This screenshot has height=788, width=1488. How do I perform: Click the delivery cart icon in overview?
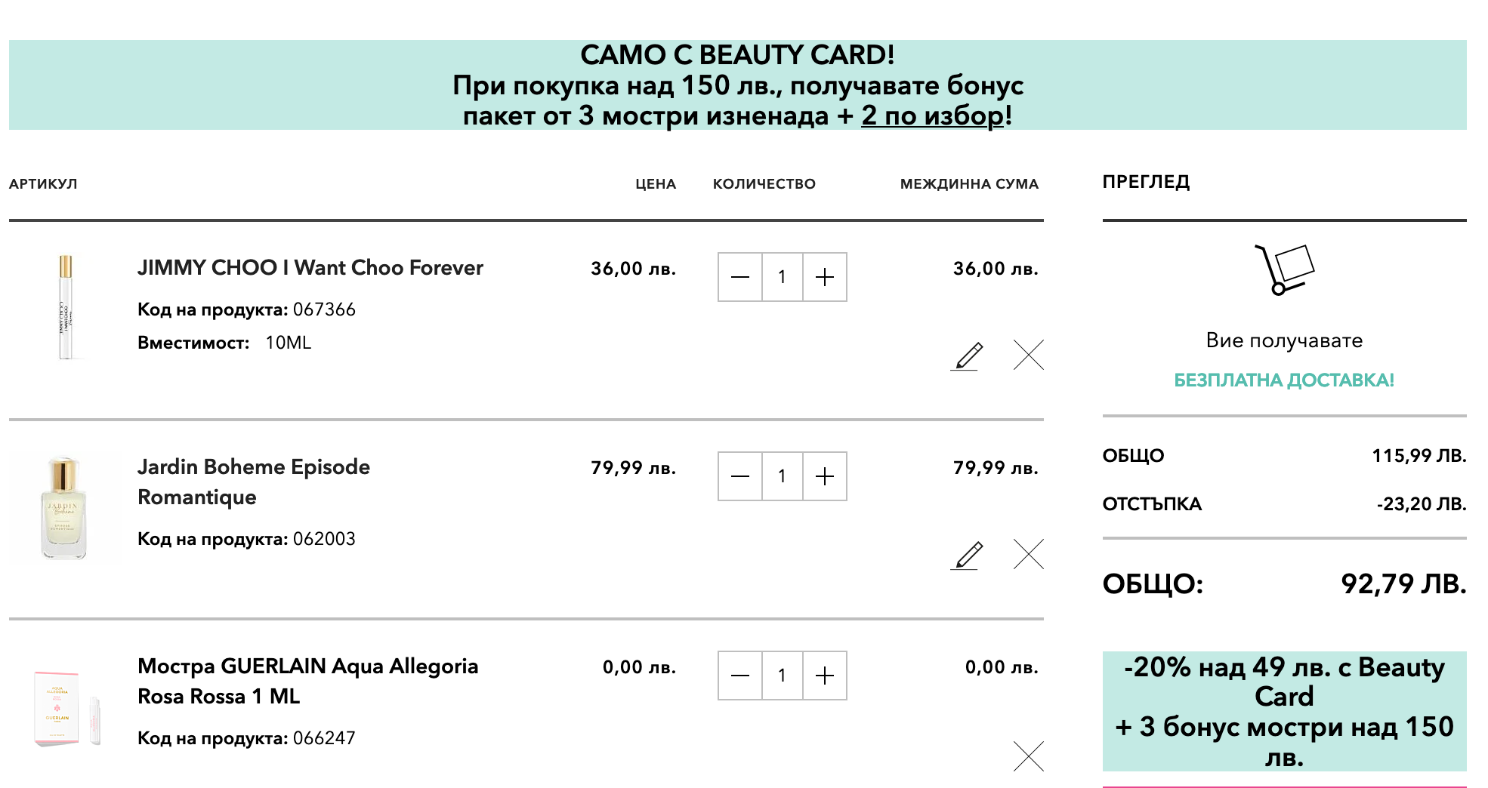click(x=1284, y=269)
